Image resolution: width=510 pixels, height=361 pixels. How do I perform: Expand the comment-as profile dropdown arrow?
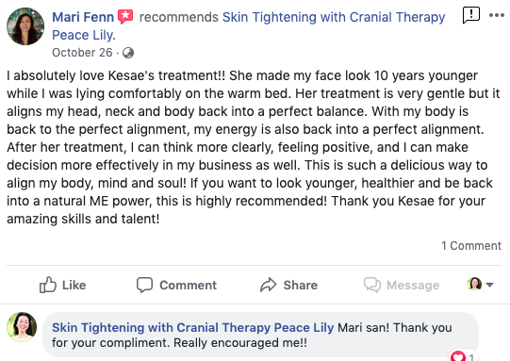point(489,285)
